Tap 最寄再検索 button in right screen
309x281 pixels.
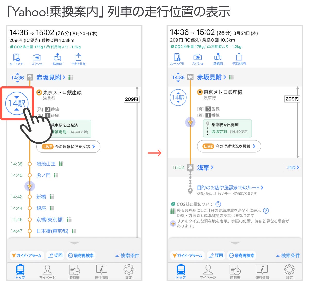click(x=242, y=256)
